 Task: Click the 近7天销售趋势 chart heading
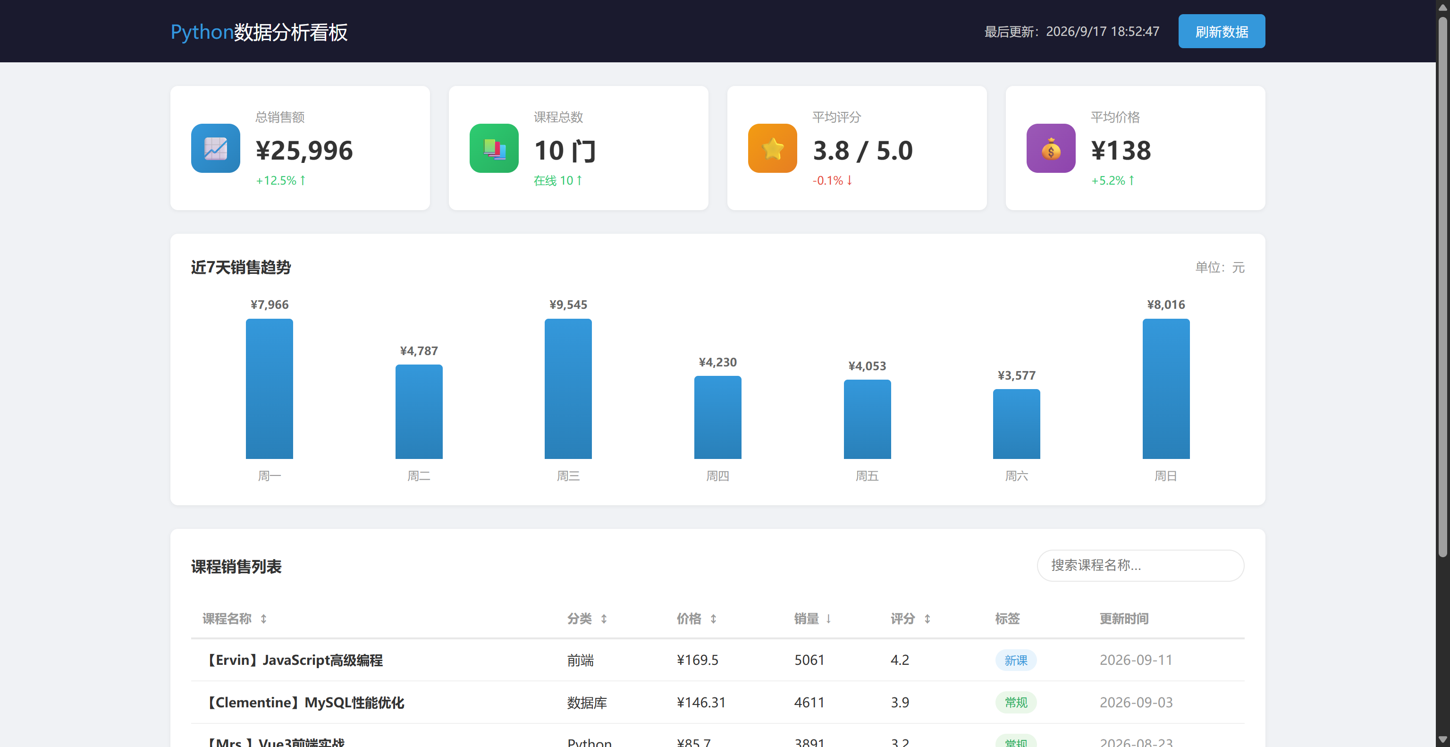[241, 267]
